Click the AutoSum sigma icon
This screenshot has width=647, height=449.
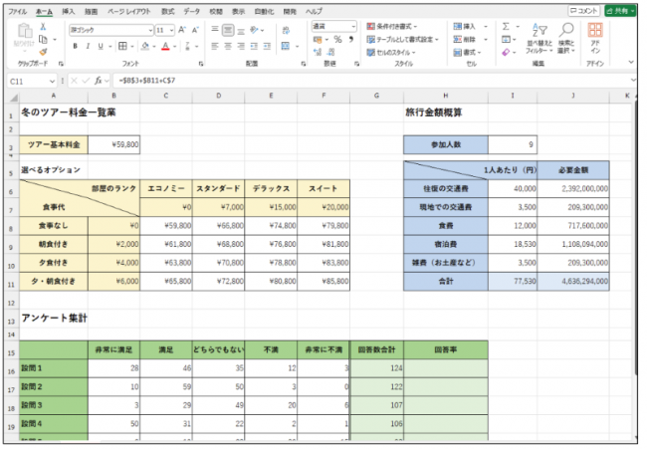(506, 27)
